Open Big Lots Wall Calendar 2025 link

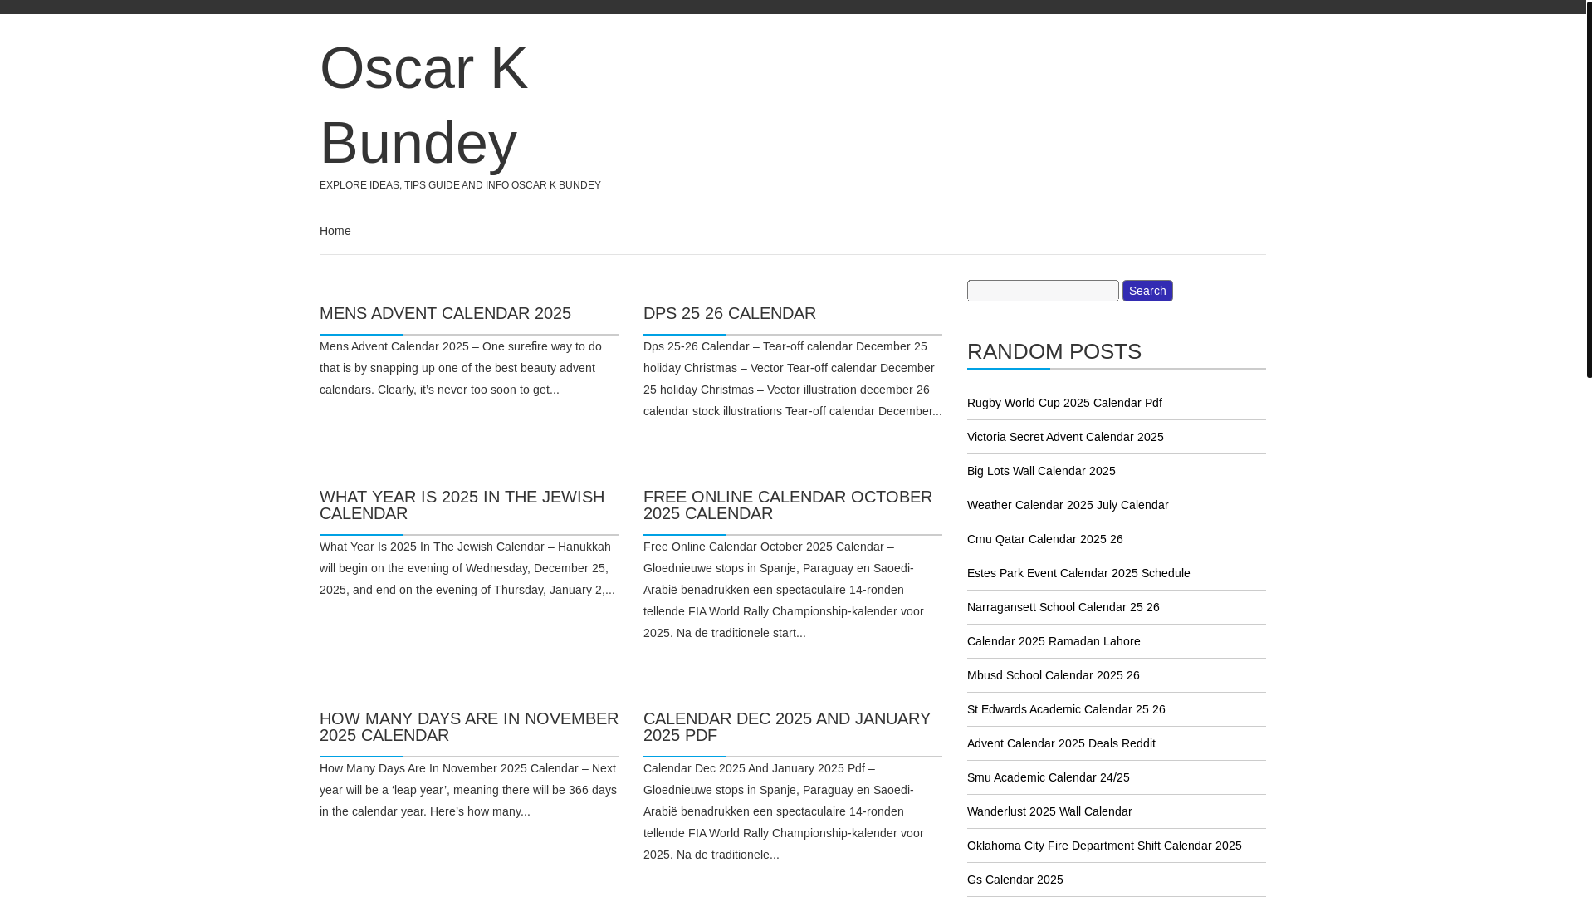(x=1041, y=471)
